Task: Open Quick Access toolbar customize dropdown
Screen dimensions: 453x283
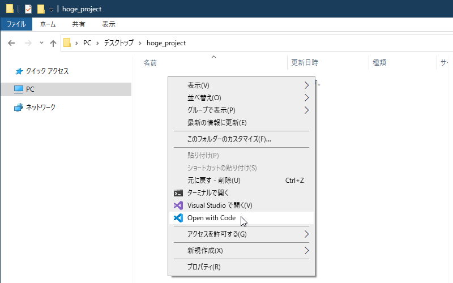Action: point(51,10)
